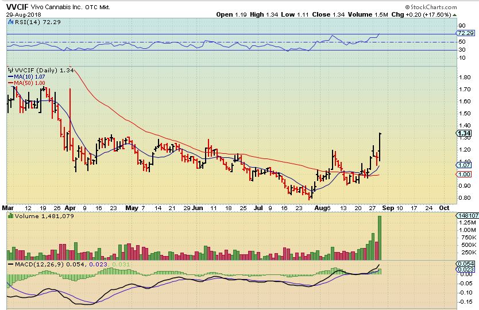Click the Chg +0.20 (+17.50%) value

tap(421, 14)
